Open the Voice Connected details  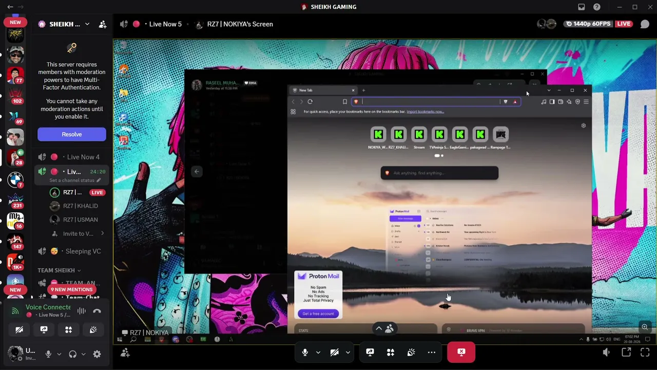click(x=48, y=307)
